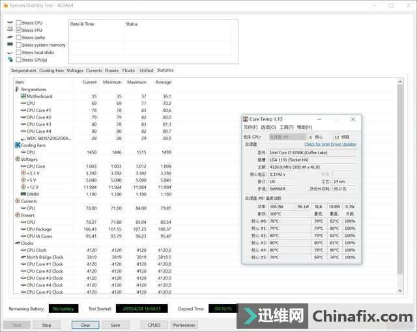Open the Unified tab
The image size is (417, 332).
tap(147, 71)
